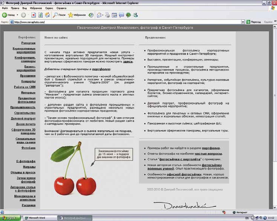Click the Print icon in toolbar
Screen dimensions: 277x221
click(107, 15)
